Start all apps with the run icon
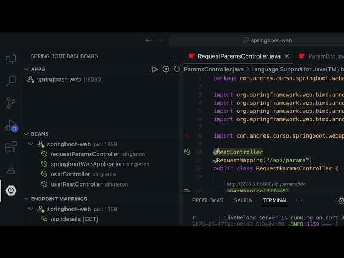This screenshot has width=344, height=258. point(155,69)
